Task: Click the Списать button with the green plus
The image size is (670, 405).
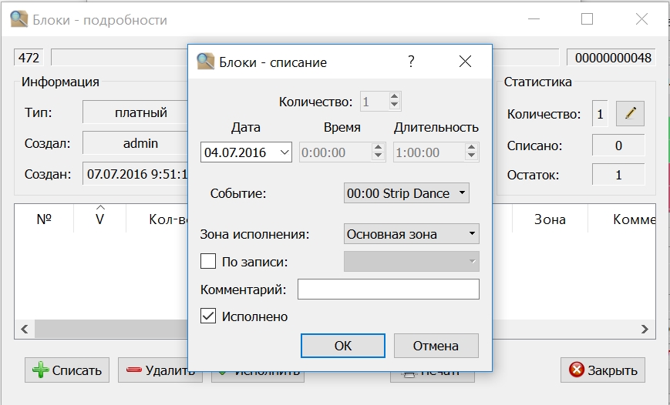Action: 67,370
